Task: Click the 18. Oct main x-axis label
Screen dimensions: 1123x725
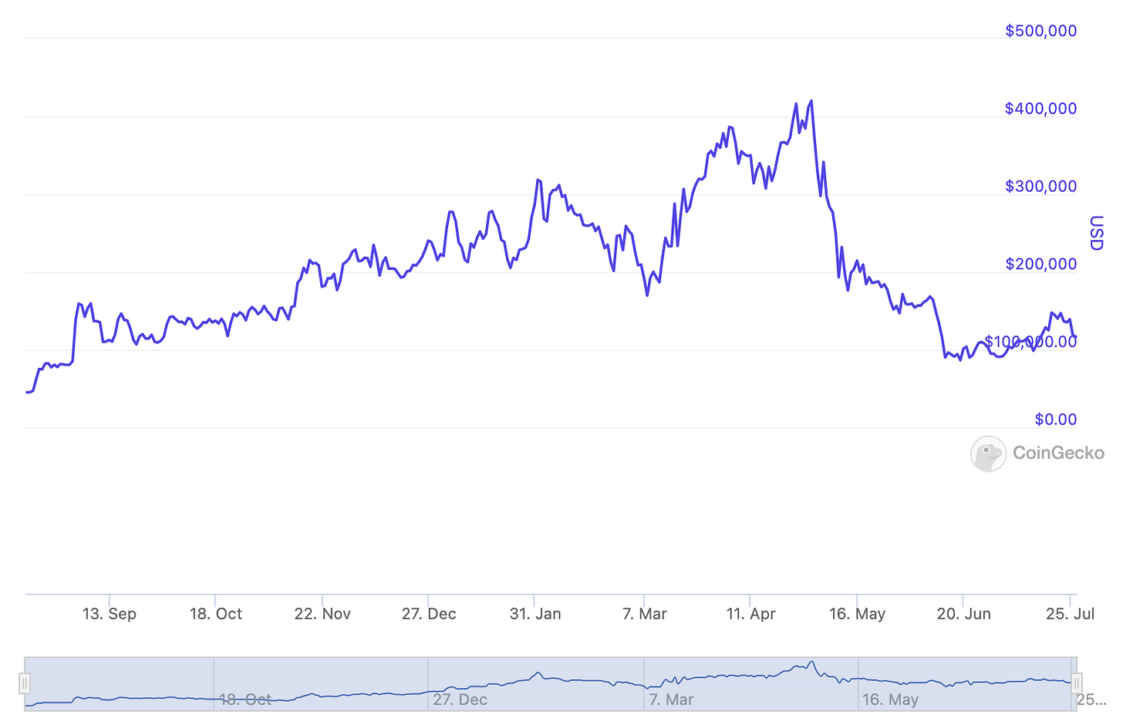Action: point(216,614)
